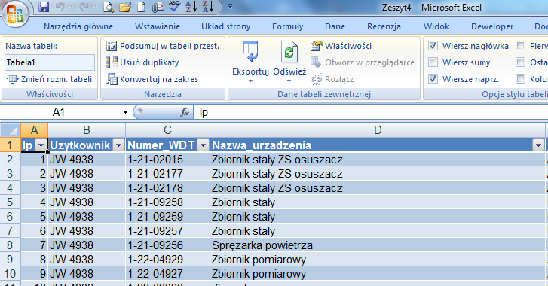The width and height of the screenshot is (548, 286).
Task: Save the workbook with the floppy icon
Action: pyautogui.click(x=44, y=7)
